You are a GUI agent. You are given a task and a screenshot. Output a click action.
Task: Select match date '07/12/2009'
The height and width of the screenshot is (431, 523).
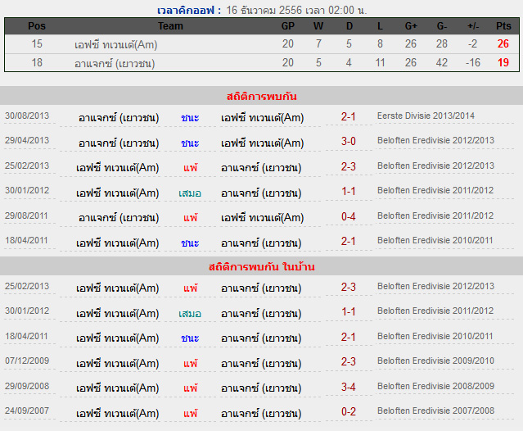(x=27, y=361)
